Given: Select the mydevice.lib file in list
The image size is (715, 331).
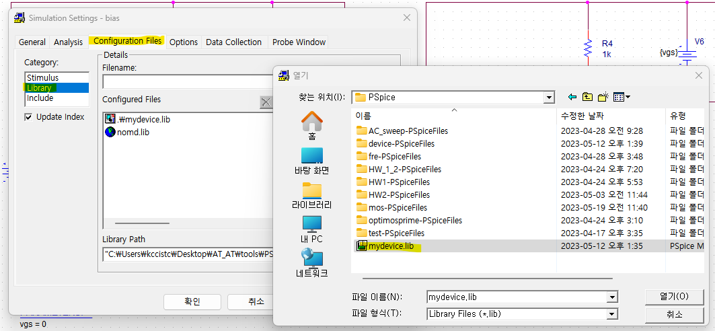Looking at the screenshot, I should click(x=385, y=246).
